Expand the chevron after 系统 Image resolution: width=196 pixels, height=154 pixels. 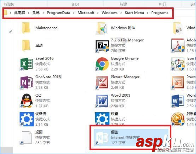click(43, 13)
